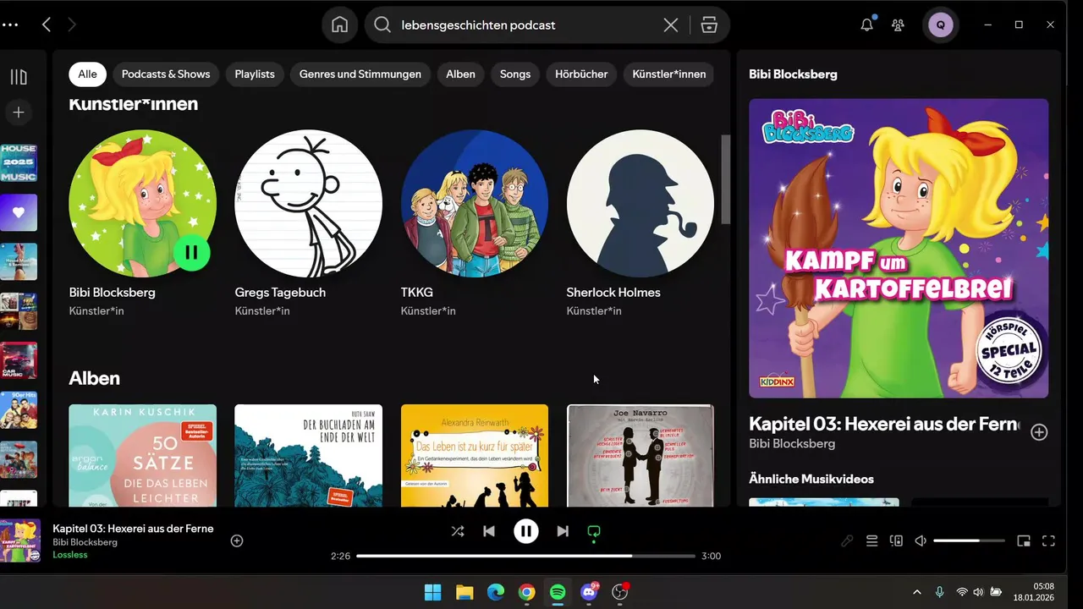This screenshot has height=609, width=1083.
Task: Open Discord from taskbar
Action: pyautogui.click(x=589, y=592)
